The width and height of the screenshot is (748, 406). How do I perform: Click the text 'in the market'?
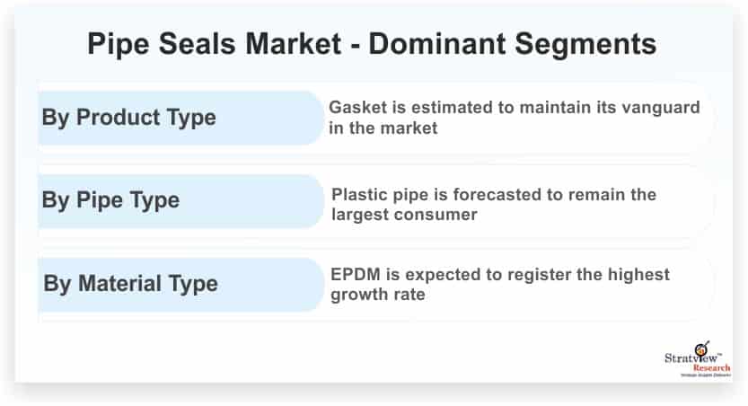tap(383, 128)
